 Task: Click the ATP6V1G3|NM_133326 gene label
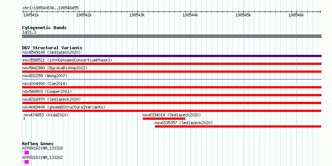click(x=43, y=148)
